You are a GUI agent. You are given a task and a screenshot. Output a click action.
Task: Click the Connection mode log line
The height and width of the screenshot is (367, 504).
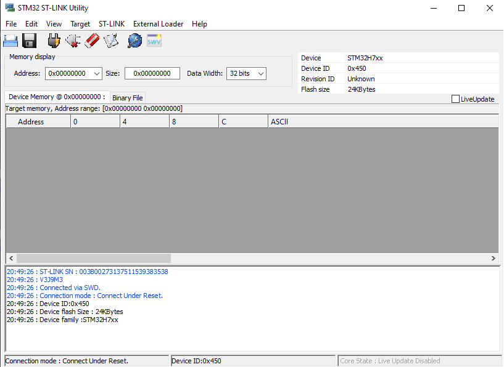(x=85, y=296)
